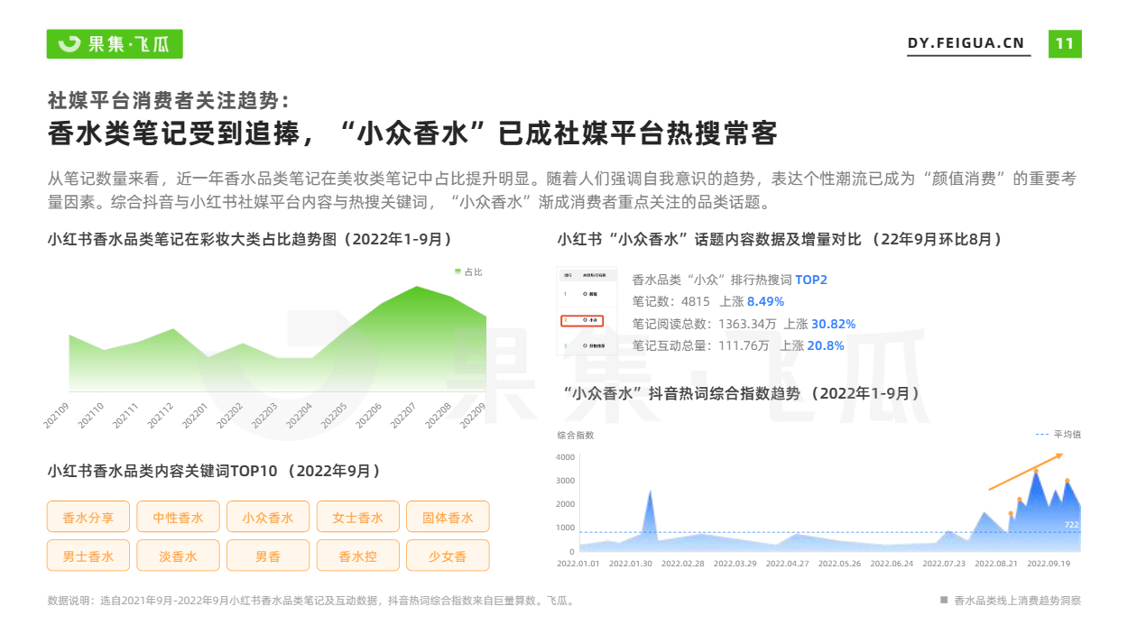This screenshot has width=1128, height=634.
Task: Select the 香水分享 keyword tag
Action: (x=88, y=518)
